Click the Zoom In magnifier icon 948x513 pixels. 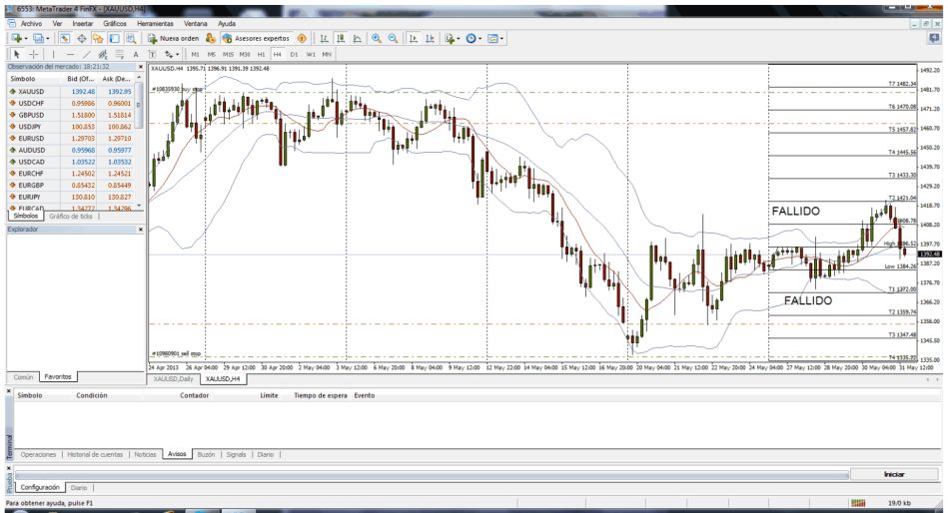coord(377,38)
